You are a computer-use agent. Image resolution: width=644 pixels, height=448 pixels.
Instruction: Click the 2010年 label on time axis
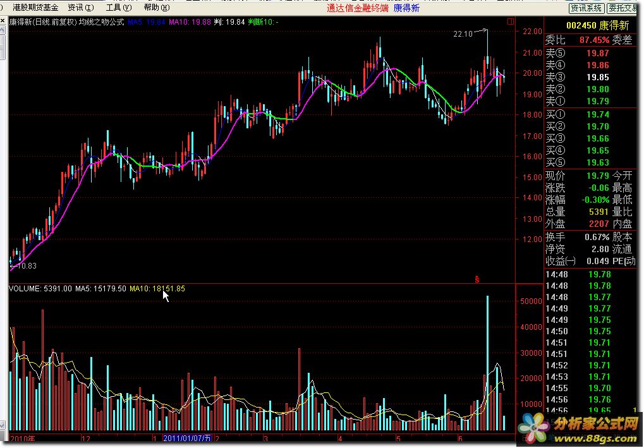[23, 438]
